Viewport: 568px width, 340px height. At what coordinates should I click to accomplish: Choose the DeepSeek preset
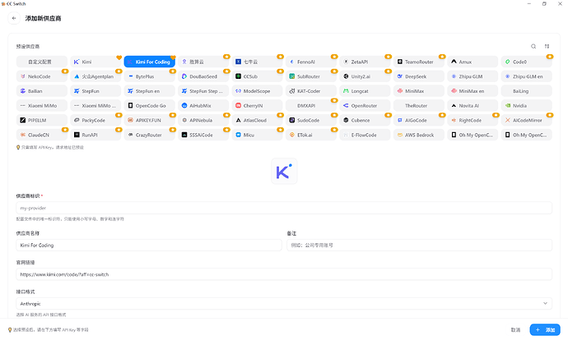point(419,76)
